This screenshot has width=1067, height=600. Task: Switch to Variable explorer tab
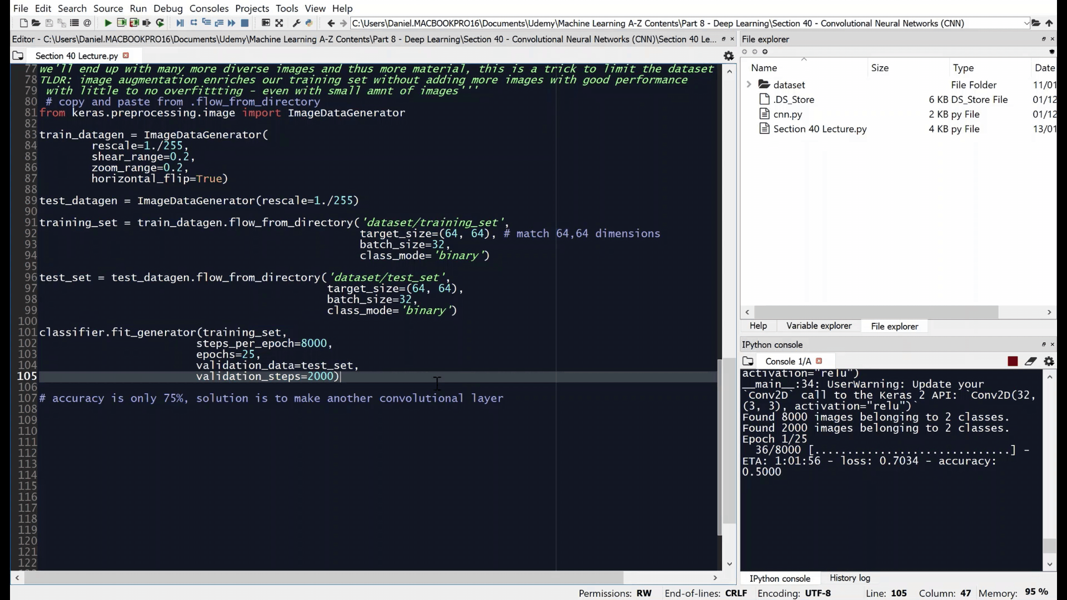coord(819,326)
